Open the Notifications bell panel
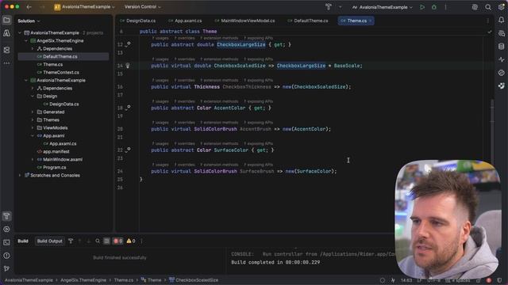This screenshot has height=285, width=508. coord(501,20)
